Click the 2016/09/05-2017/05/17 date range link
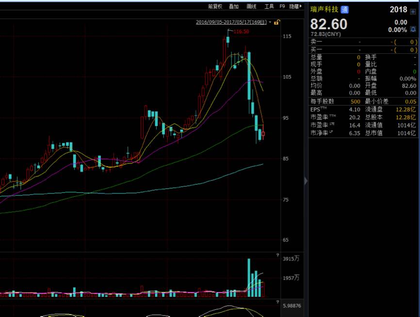The image size is (420, 317). (x=231, y=22)
